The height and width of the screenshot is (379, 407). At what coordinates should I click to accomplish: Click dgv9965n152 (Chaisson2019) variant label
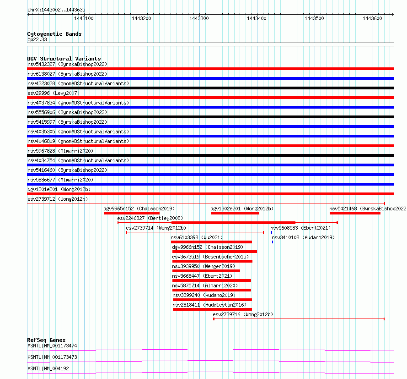pos(139,209)
